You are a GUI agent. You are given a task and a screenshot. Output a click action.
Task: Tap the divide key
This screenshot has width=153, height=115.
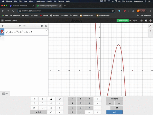pos(98,99)
